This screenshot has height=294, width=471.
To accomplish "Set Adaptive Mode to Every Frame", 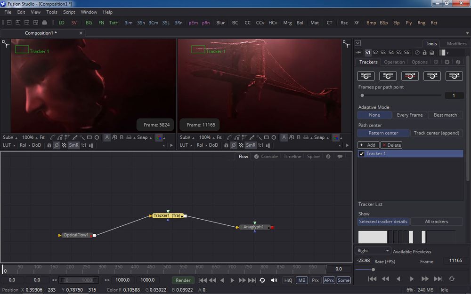I will 410,115.
